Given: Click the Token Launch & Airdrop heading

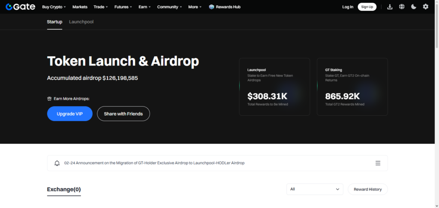Looking at the screenshot, I should (x=123, y=61).
